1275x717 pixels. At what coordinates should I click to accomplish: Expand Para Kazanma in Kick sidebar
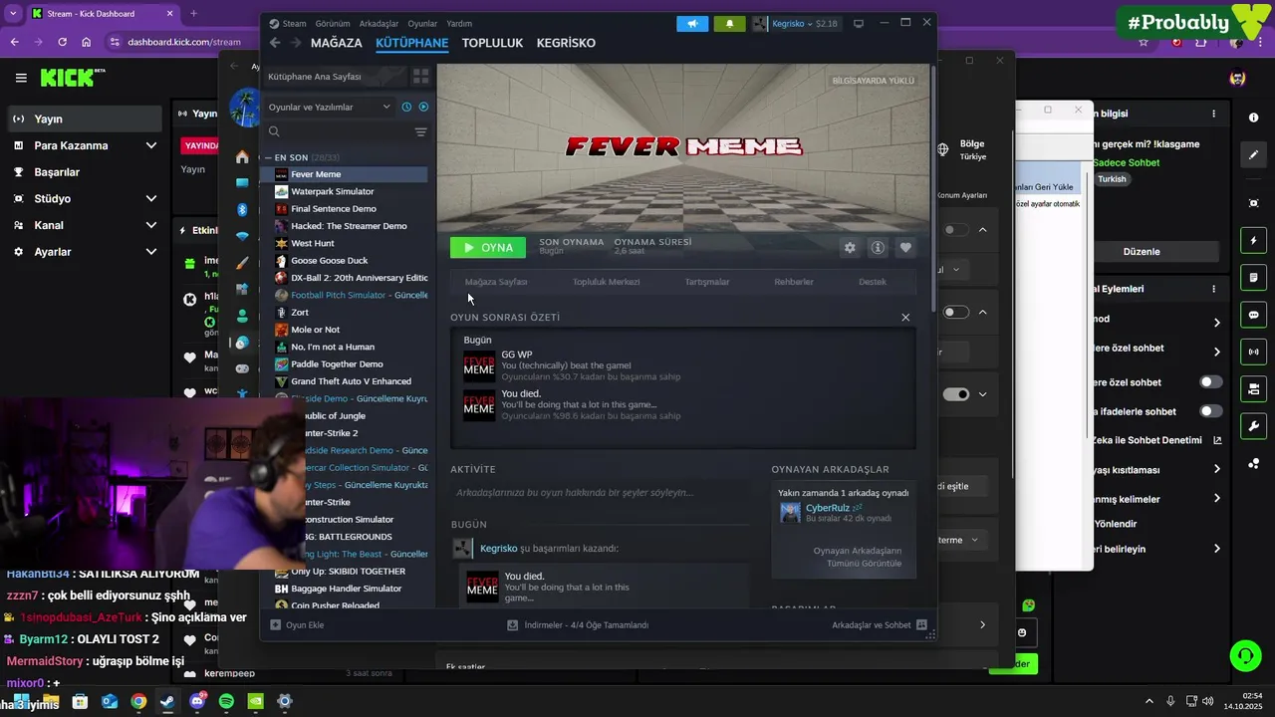[x=150, y=145]
